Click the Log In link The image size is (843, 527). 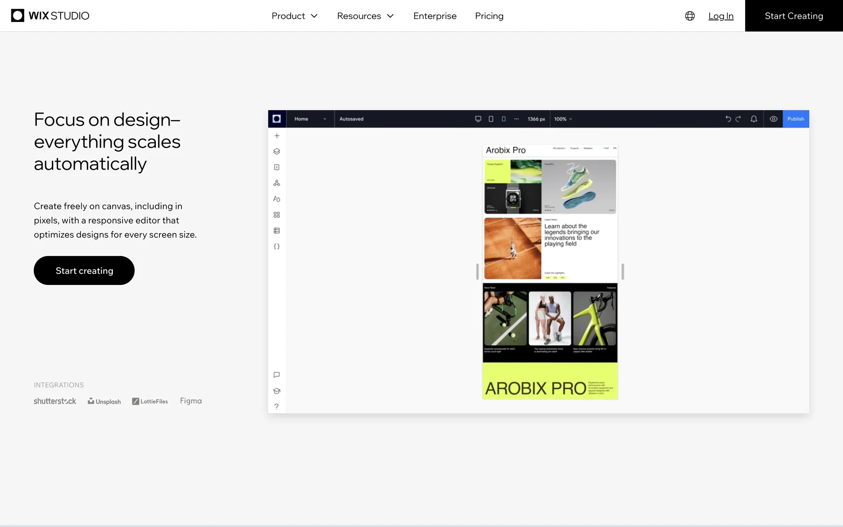pyautogui.click(x=721, y=16)
